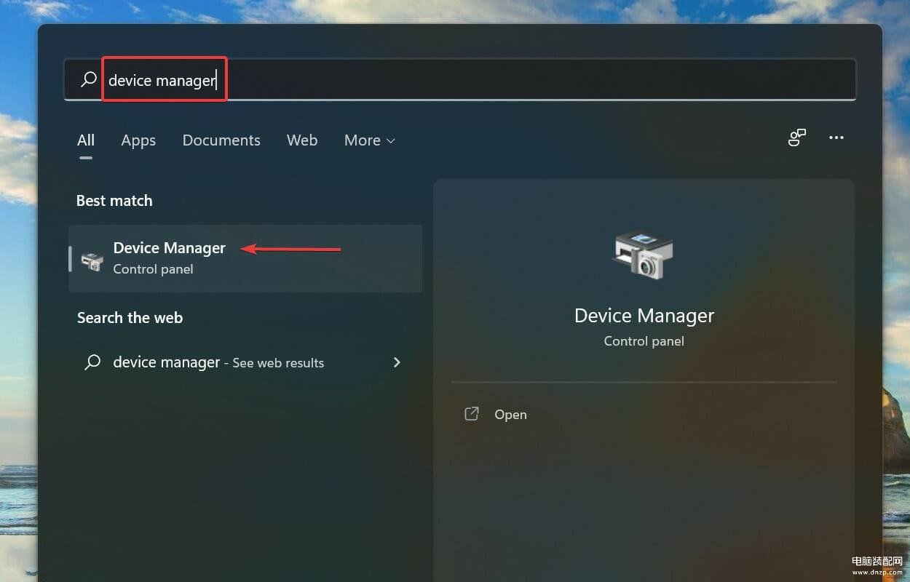Switch to the All tab
Screen dimensions: 910x582
point(86,140)
